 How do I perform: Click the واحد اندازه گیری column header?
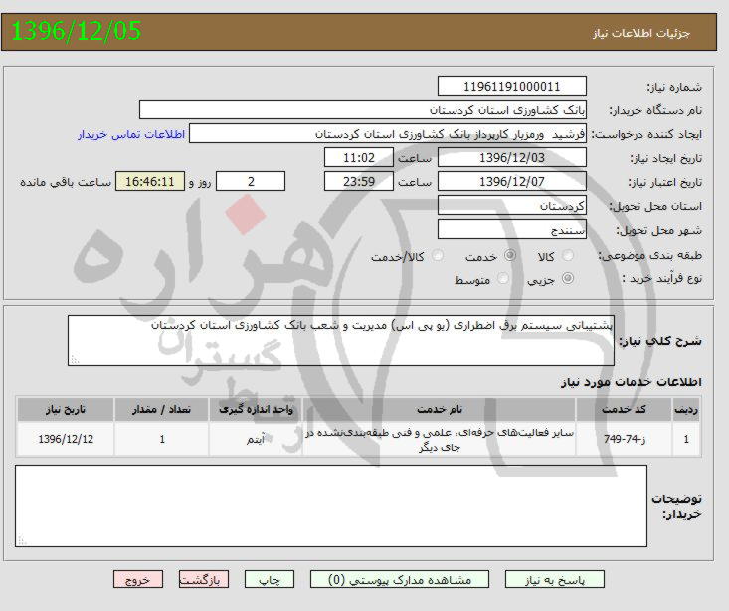(x=256, y=410)
